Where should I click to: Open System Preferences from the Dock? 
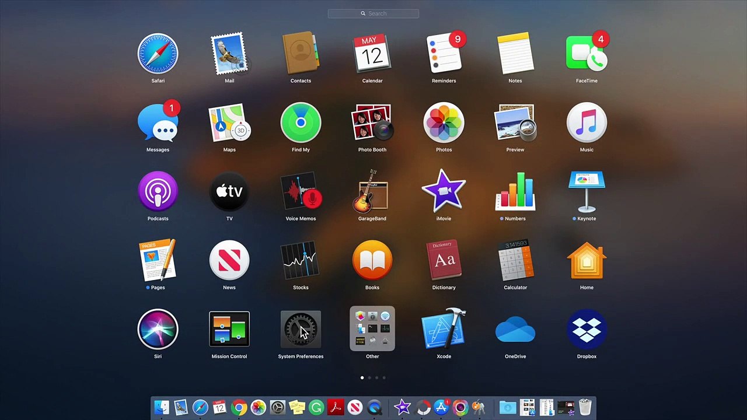point(278,407)
